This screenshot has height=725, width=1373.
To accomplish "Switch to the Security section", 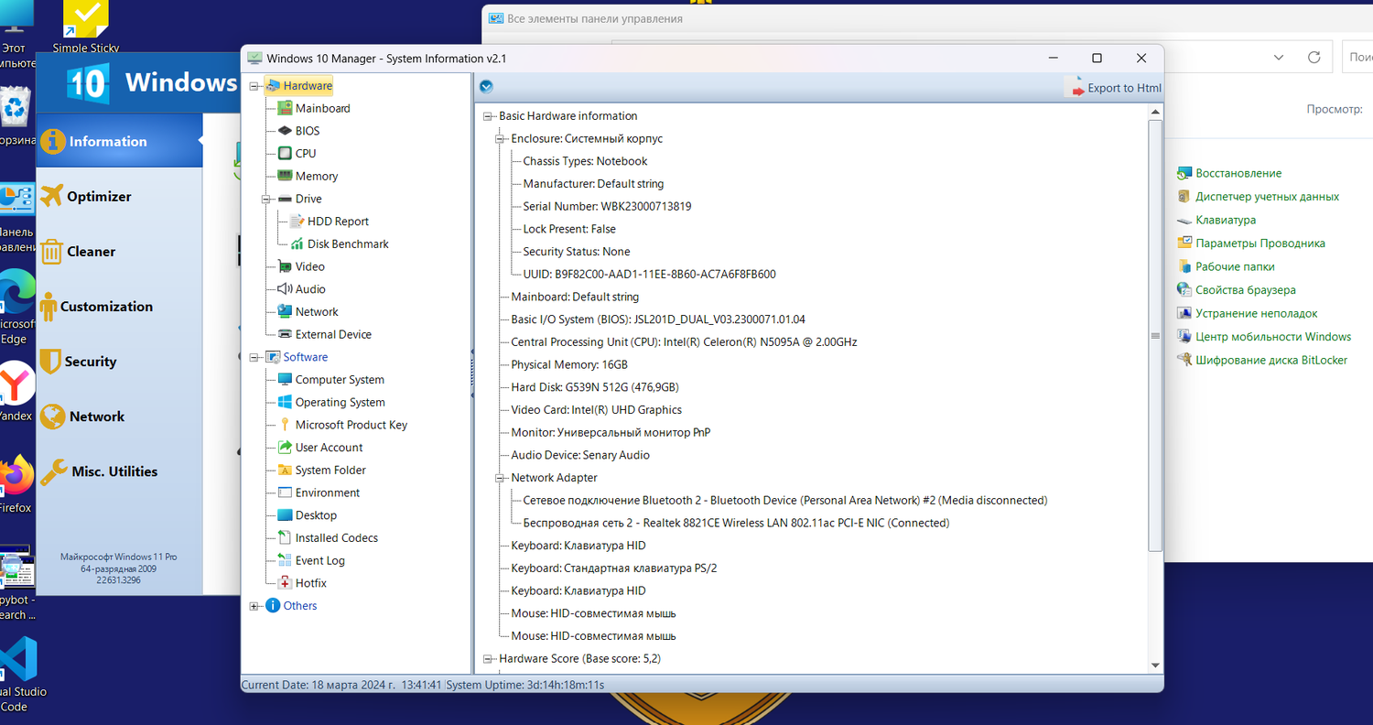I will tap(91, 361).
